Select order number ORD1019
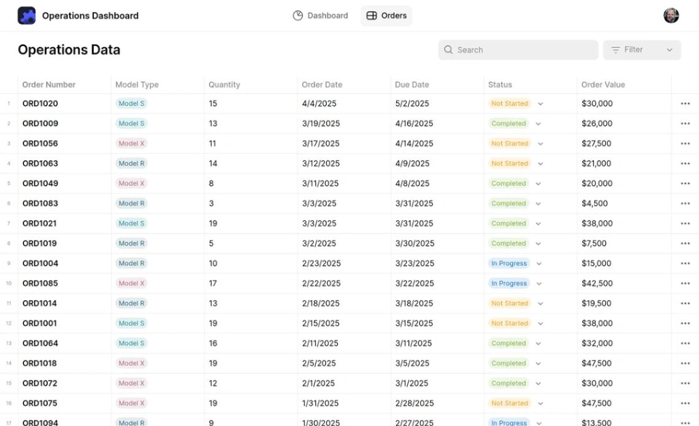 (40, 244)
